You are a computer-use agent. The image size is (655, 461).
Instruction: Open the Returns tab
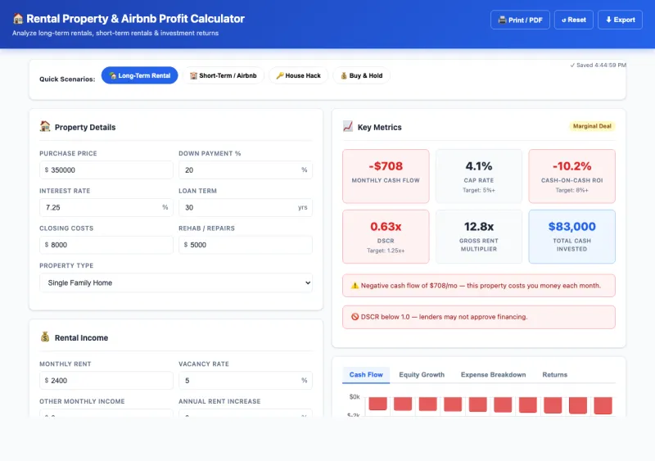(x=555, y=375)
